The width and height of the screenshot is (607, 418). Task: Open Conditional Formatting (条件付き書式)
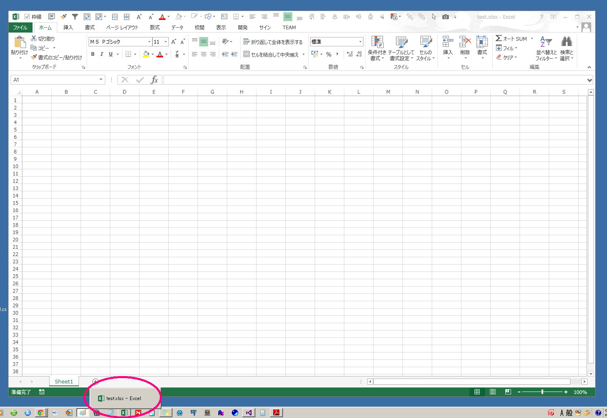coord(377,48)
